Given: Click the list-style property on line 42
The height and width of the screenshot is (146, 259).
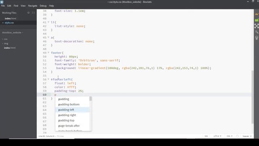Looking at the screenshot, I should [x=64, y=26].
